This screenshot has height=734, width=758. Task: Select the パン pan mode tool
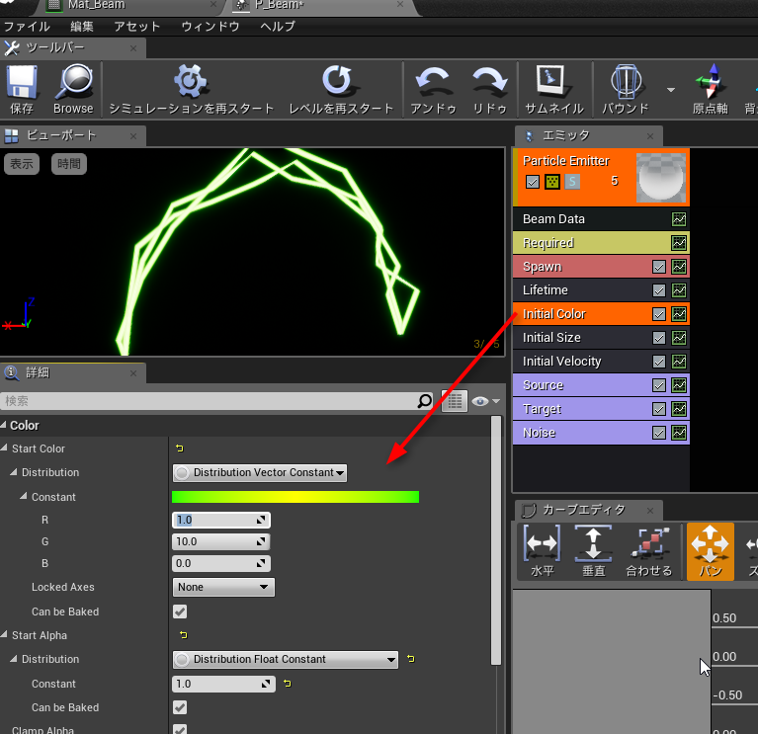point(711,551)
